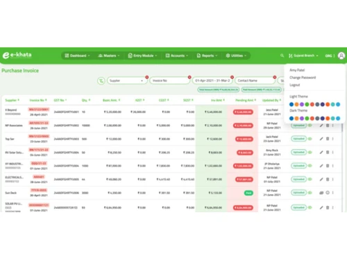Expand the Gujarat Branch selector
The width and height of the screenshot is (347, 260).
point(303,55)
